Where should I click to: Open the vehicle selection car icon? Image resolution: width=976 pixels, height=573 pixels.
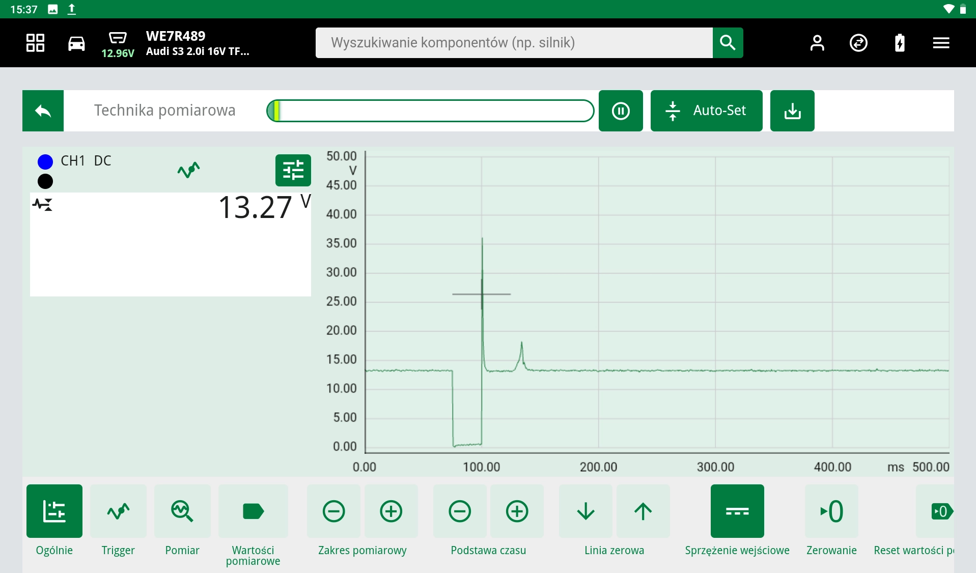(76, 43)
